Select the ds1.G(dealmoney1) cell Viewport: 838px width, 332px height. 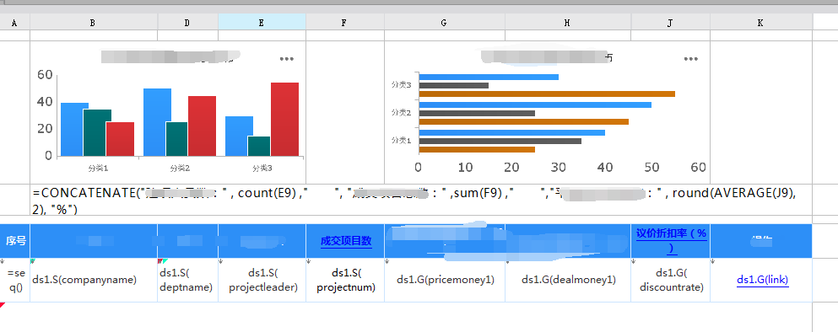coord(568,281)
